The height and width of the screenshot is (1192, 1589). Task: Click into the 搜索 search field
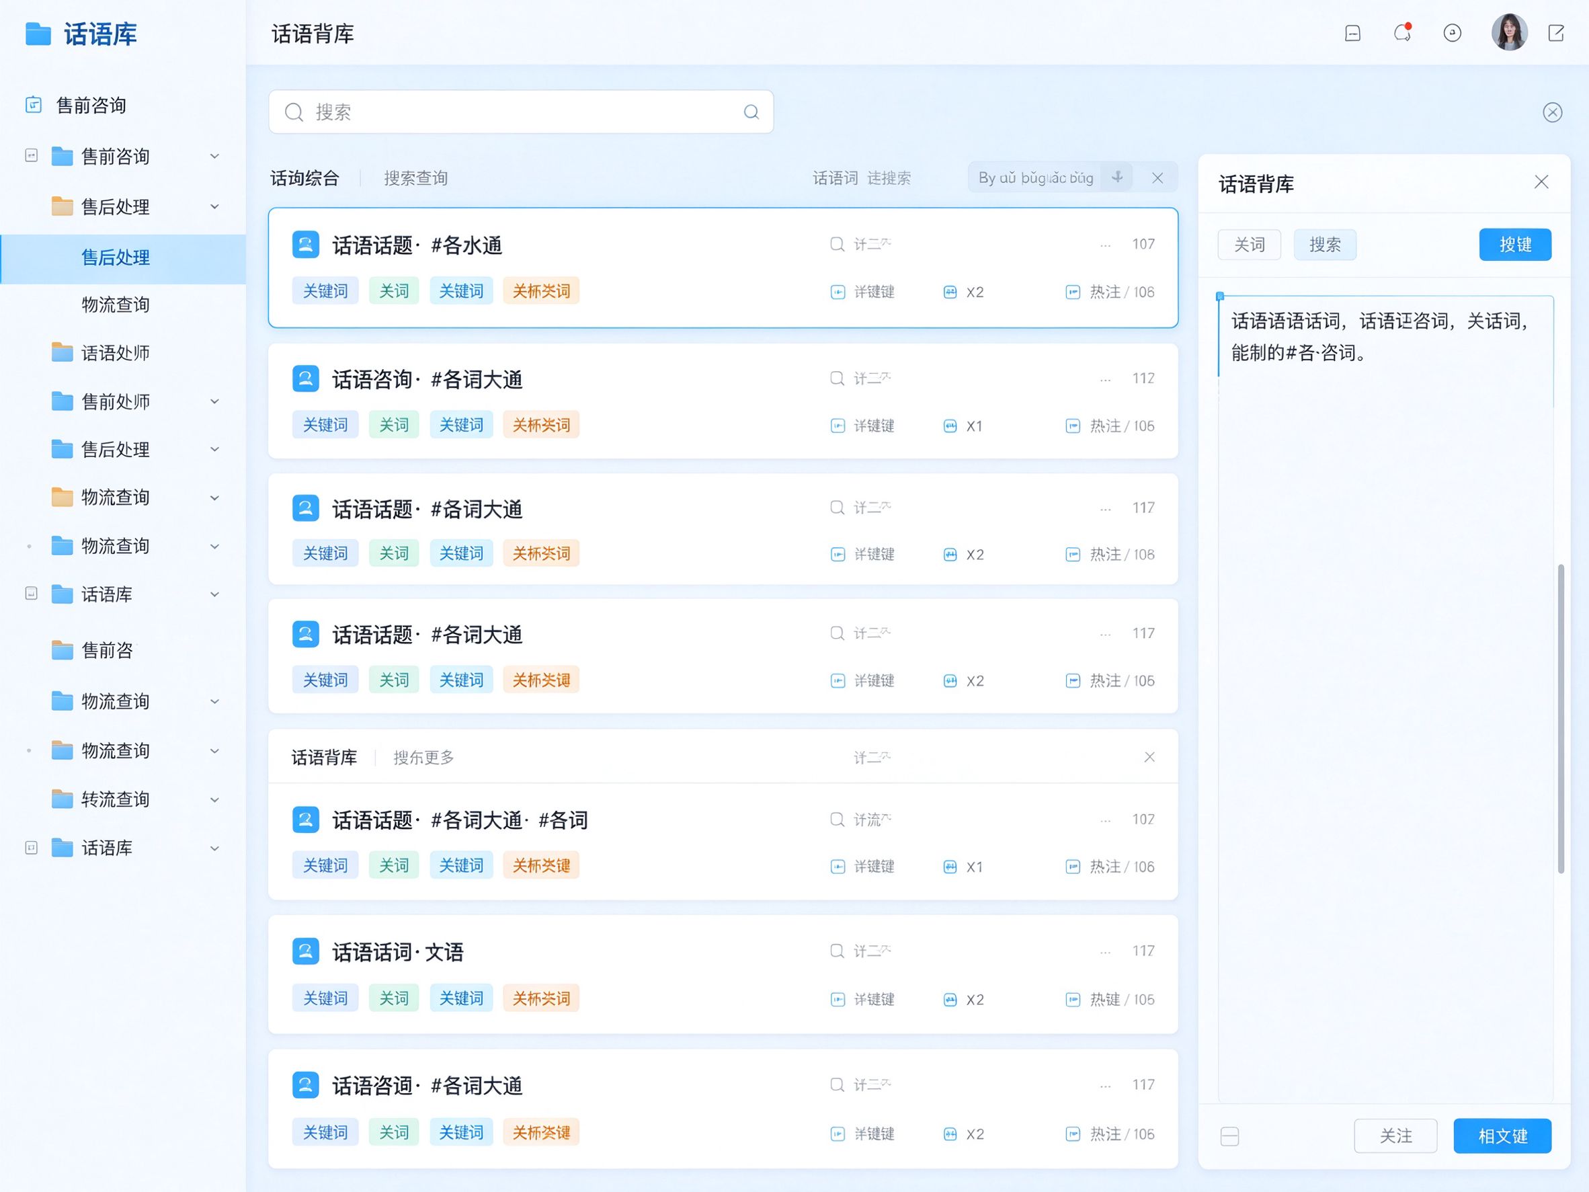tap(521, 112)
